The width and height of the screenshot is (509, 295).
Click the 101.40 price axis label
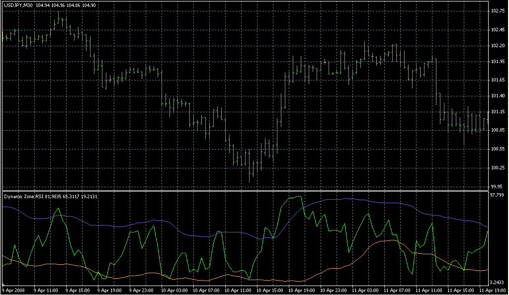497,95
